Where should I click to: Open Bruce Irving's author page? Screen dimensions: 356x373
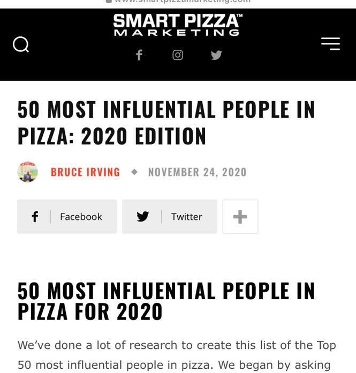pyautogui.click(x=85, y=172)
